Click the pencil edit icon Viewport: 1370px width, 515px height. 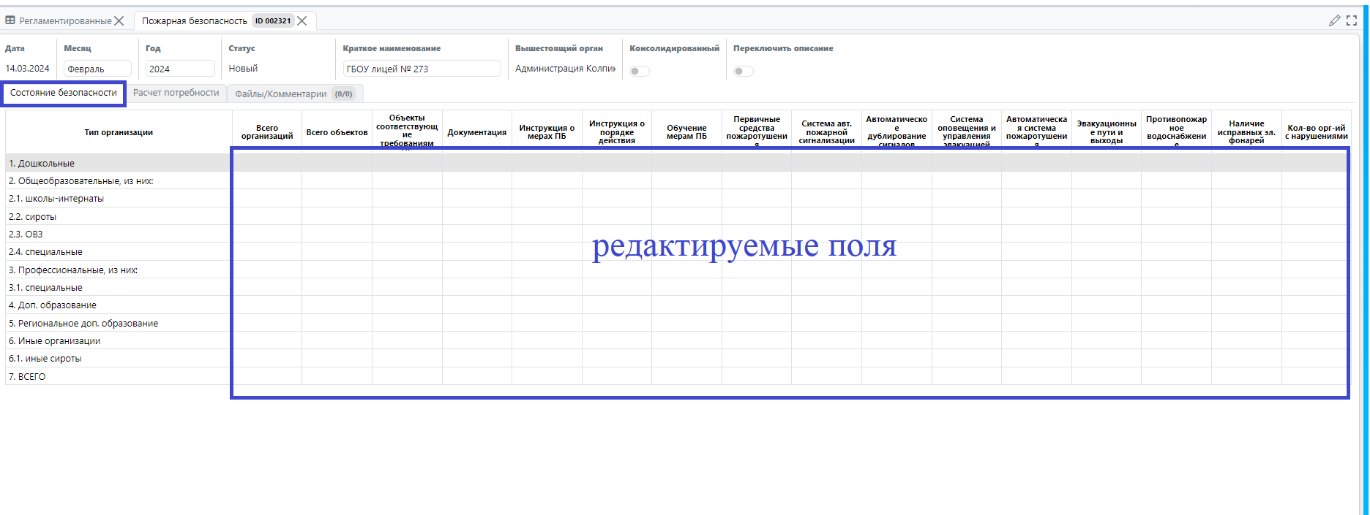(1334, 20)
